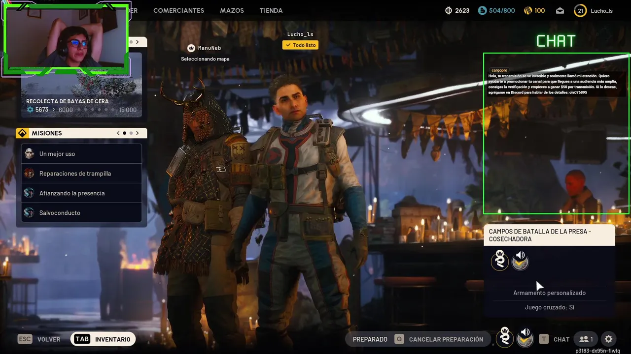Click ManuNeb player name
This screenshot has height=354, width=631.
(210, 48)
